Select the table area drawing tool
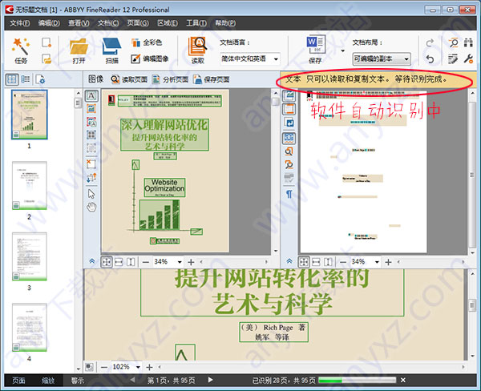The height and width of the screenshot is (391, 481). 91,135
